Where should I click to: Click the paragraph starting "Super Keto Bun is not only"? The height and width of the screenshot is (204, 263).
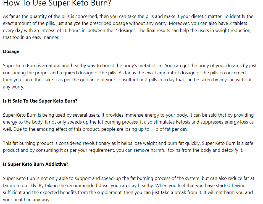(x=129, y=189)
